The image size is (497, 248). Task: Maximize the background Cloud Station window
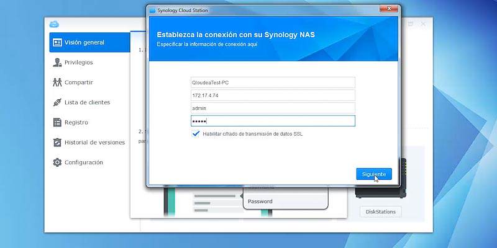click(x=410, y=24)
